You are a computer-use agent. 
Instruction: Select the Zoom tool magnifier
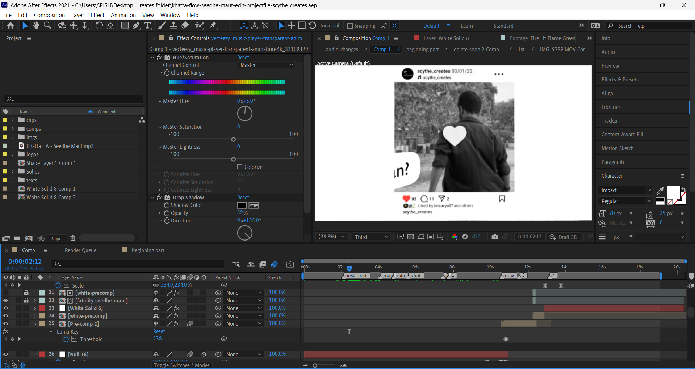(x=47, y=25)
